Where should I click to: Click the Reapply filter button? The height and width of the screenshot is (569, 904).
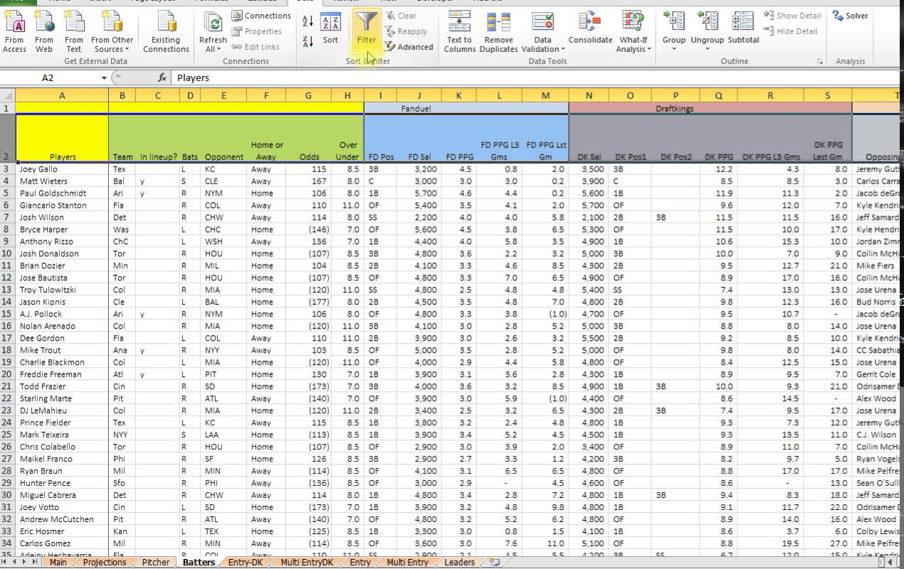[406, 31]
